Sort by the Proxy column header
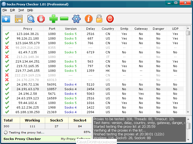The image size is (193, 144). [28, 29]
